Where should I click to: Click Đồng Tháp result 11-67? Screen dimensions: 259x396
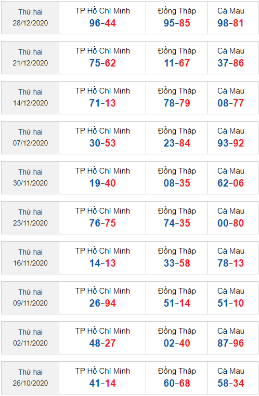coord(177,63)
